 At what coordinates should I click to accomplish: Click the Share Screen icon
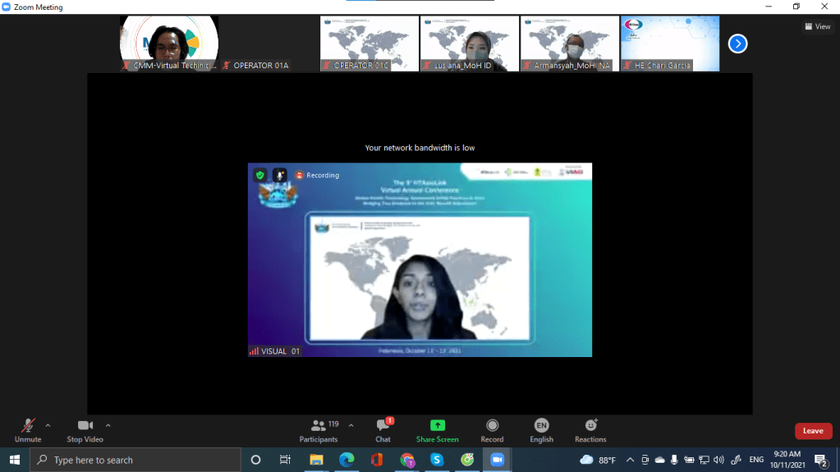point(438,425)
